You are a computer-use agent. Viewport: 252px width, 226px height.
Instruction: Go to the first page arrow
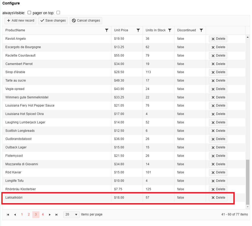click(8, 215)
